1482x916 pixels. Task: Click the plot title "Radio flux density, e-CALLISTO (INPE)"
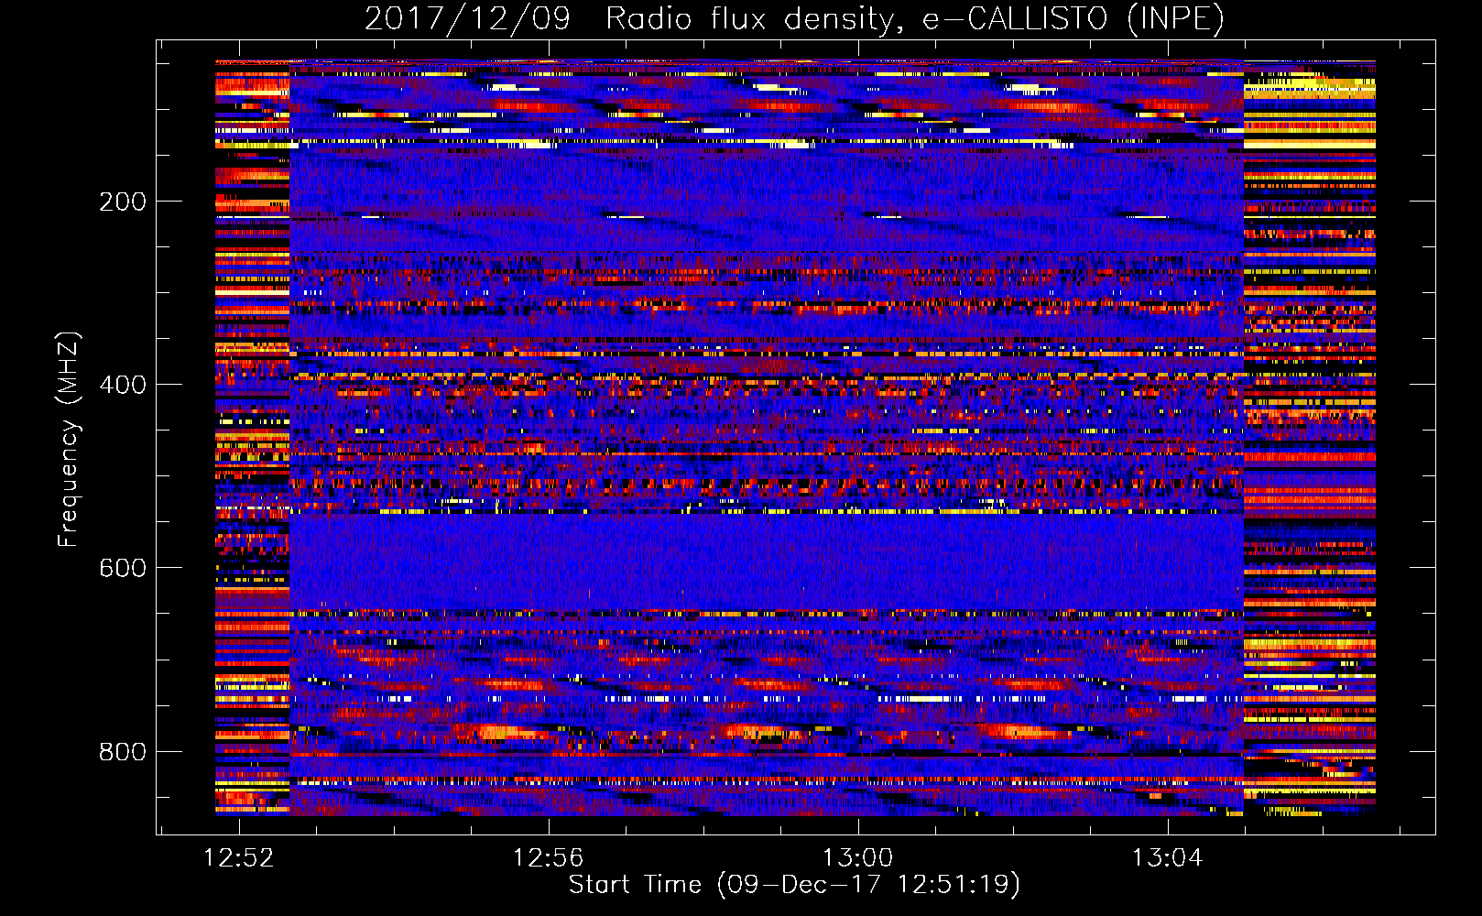915,18
